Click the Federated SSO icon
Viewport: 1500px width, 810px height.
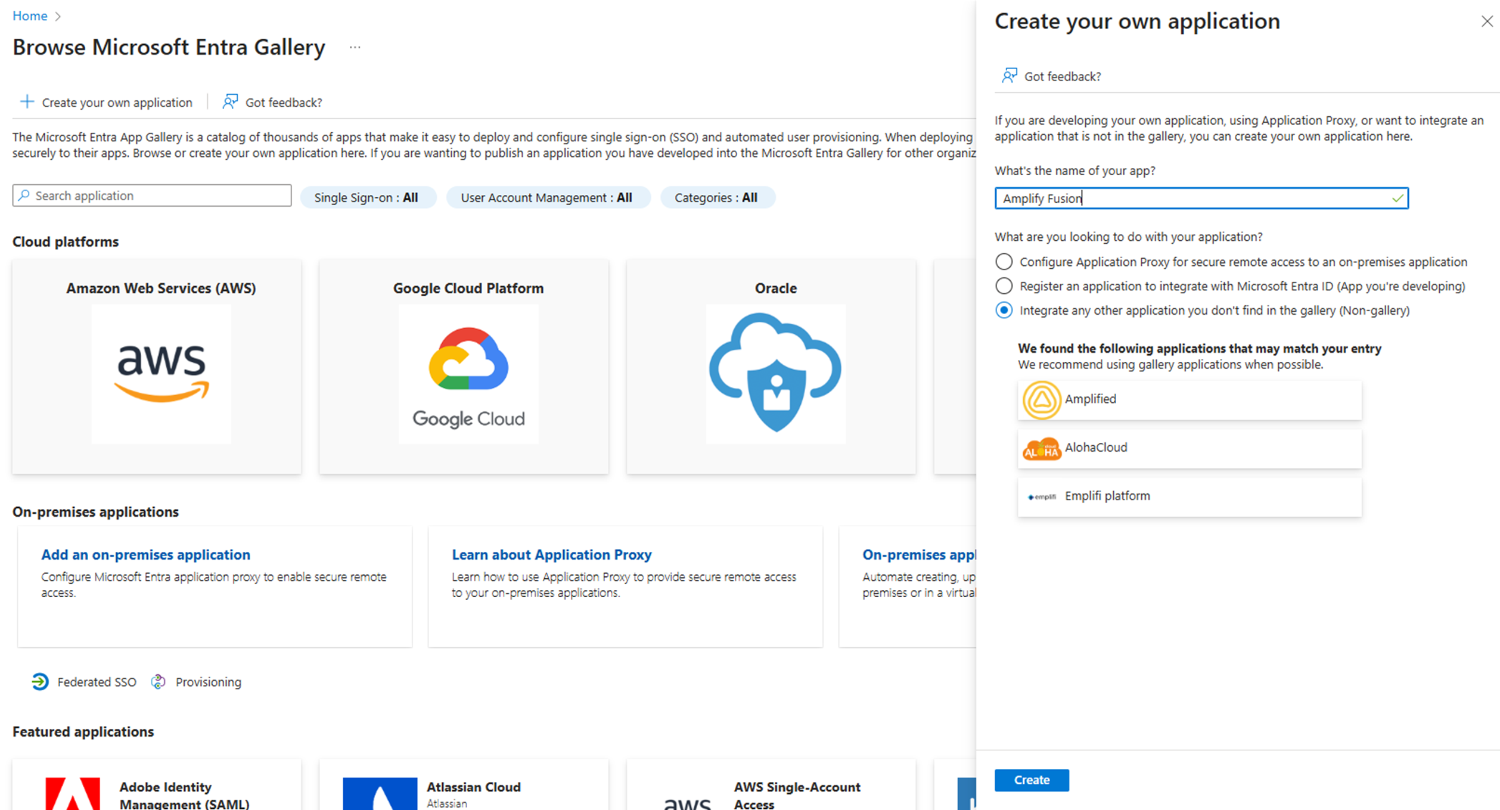pos(40,681)
